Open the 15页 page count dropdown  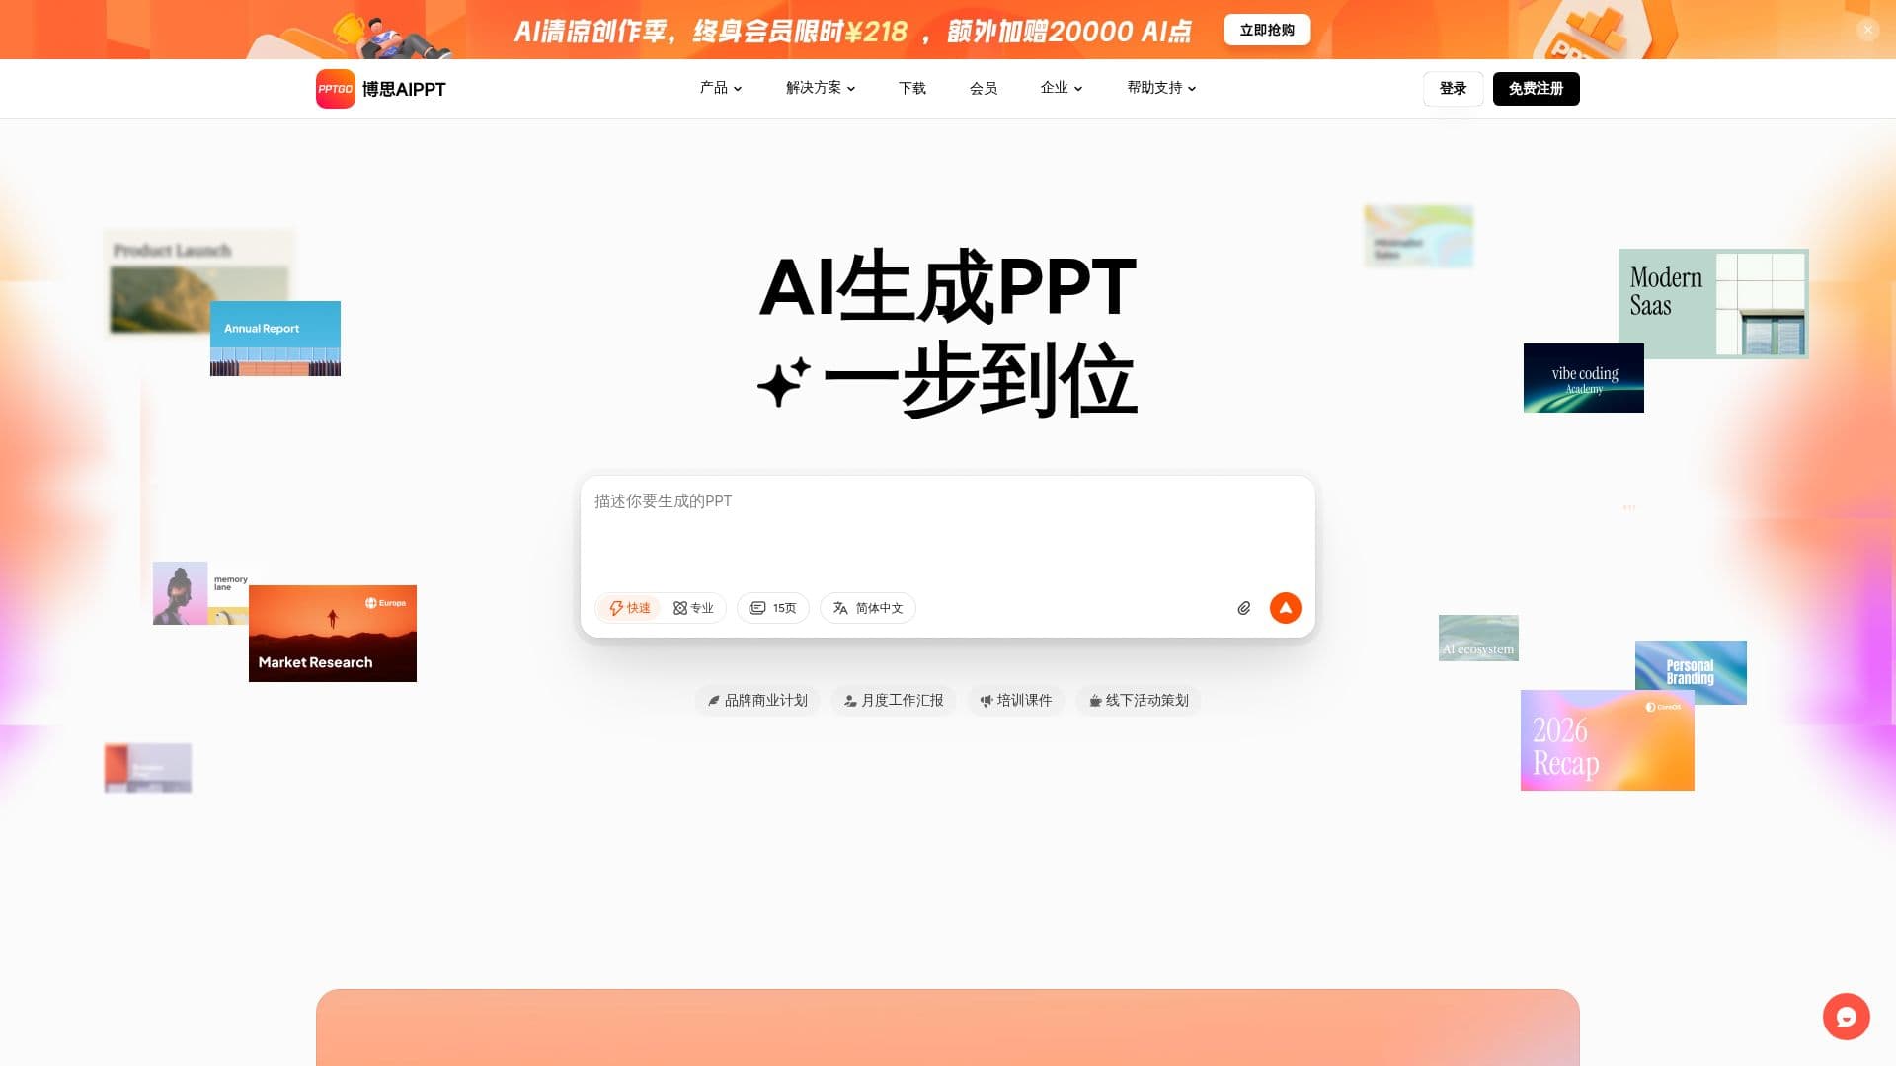773,608
